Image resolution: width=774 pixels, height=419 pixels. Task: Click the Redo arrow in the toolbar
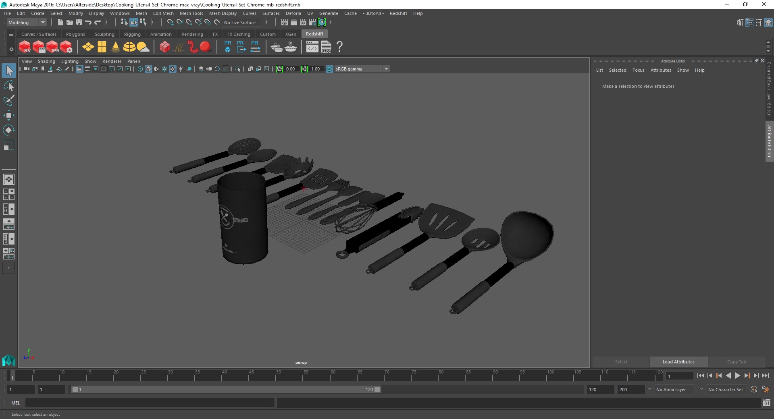(x=98, y=23)
